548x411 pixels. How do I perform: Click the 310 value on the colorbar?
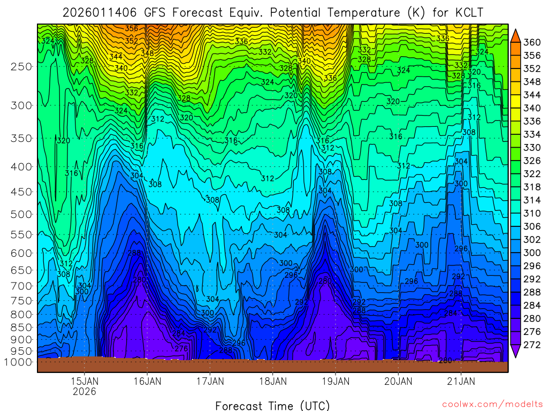pos(532,213)
